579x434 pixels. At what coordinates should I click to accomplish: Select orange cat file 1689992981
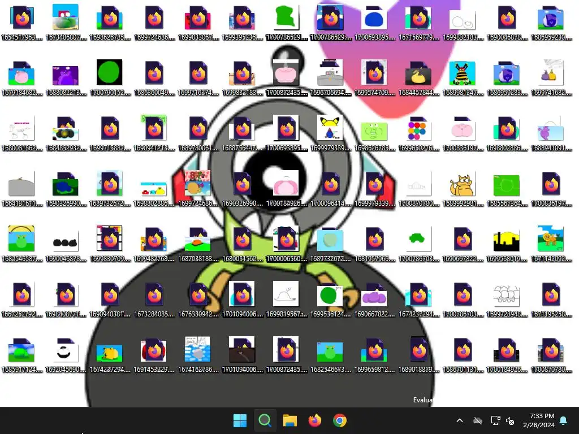[463, 189]
